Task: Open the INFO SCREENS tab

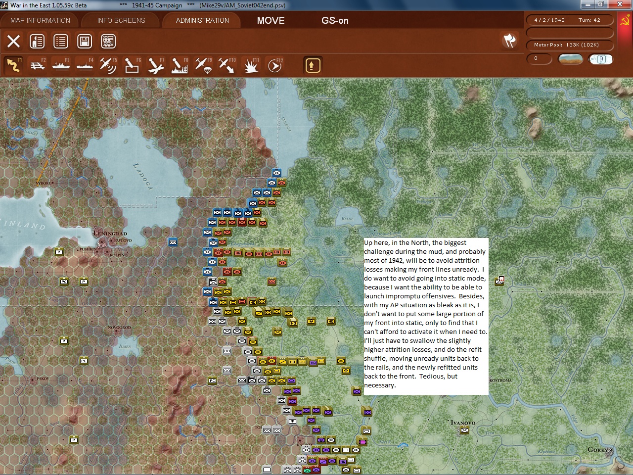Action: pyautogui.click(x=121, y=20)
